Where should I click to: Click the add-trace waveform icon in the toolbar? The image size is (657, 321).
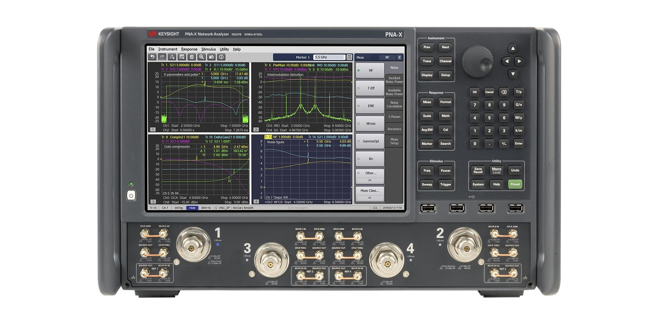click(172, 57)
